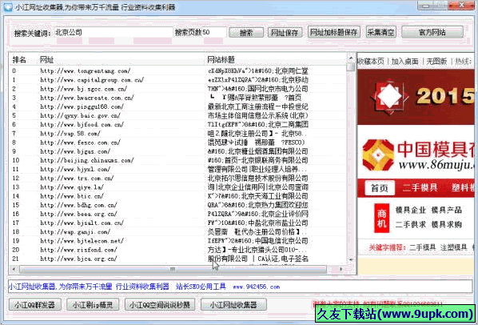
Task: Click the 中国模具 website logo
Action: (x=418, y=155)
